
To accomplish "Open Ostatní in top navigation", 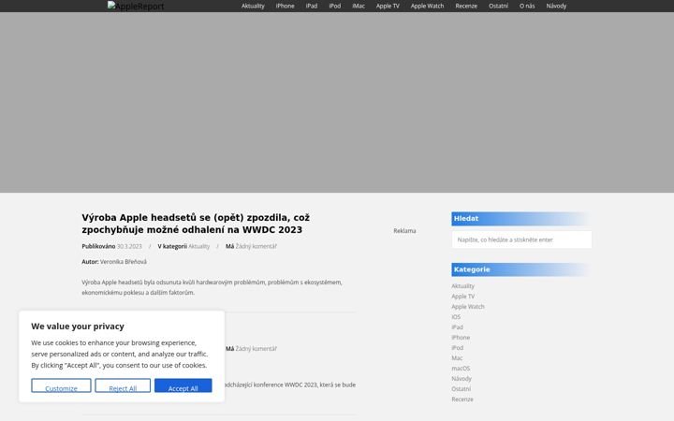I will coord(498,6).
